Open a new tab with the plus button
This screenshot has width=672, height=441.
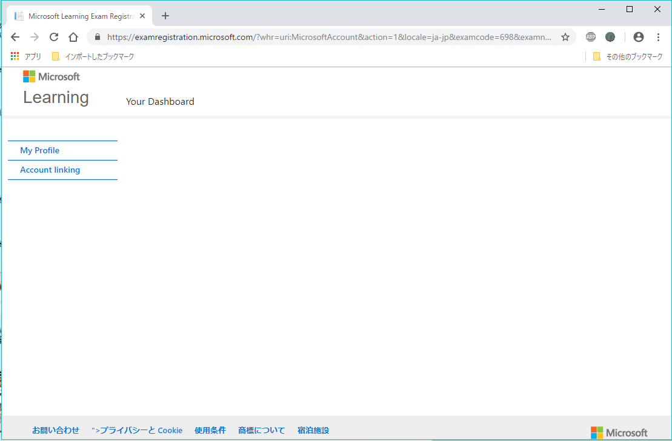pos(165,16)
